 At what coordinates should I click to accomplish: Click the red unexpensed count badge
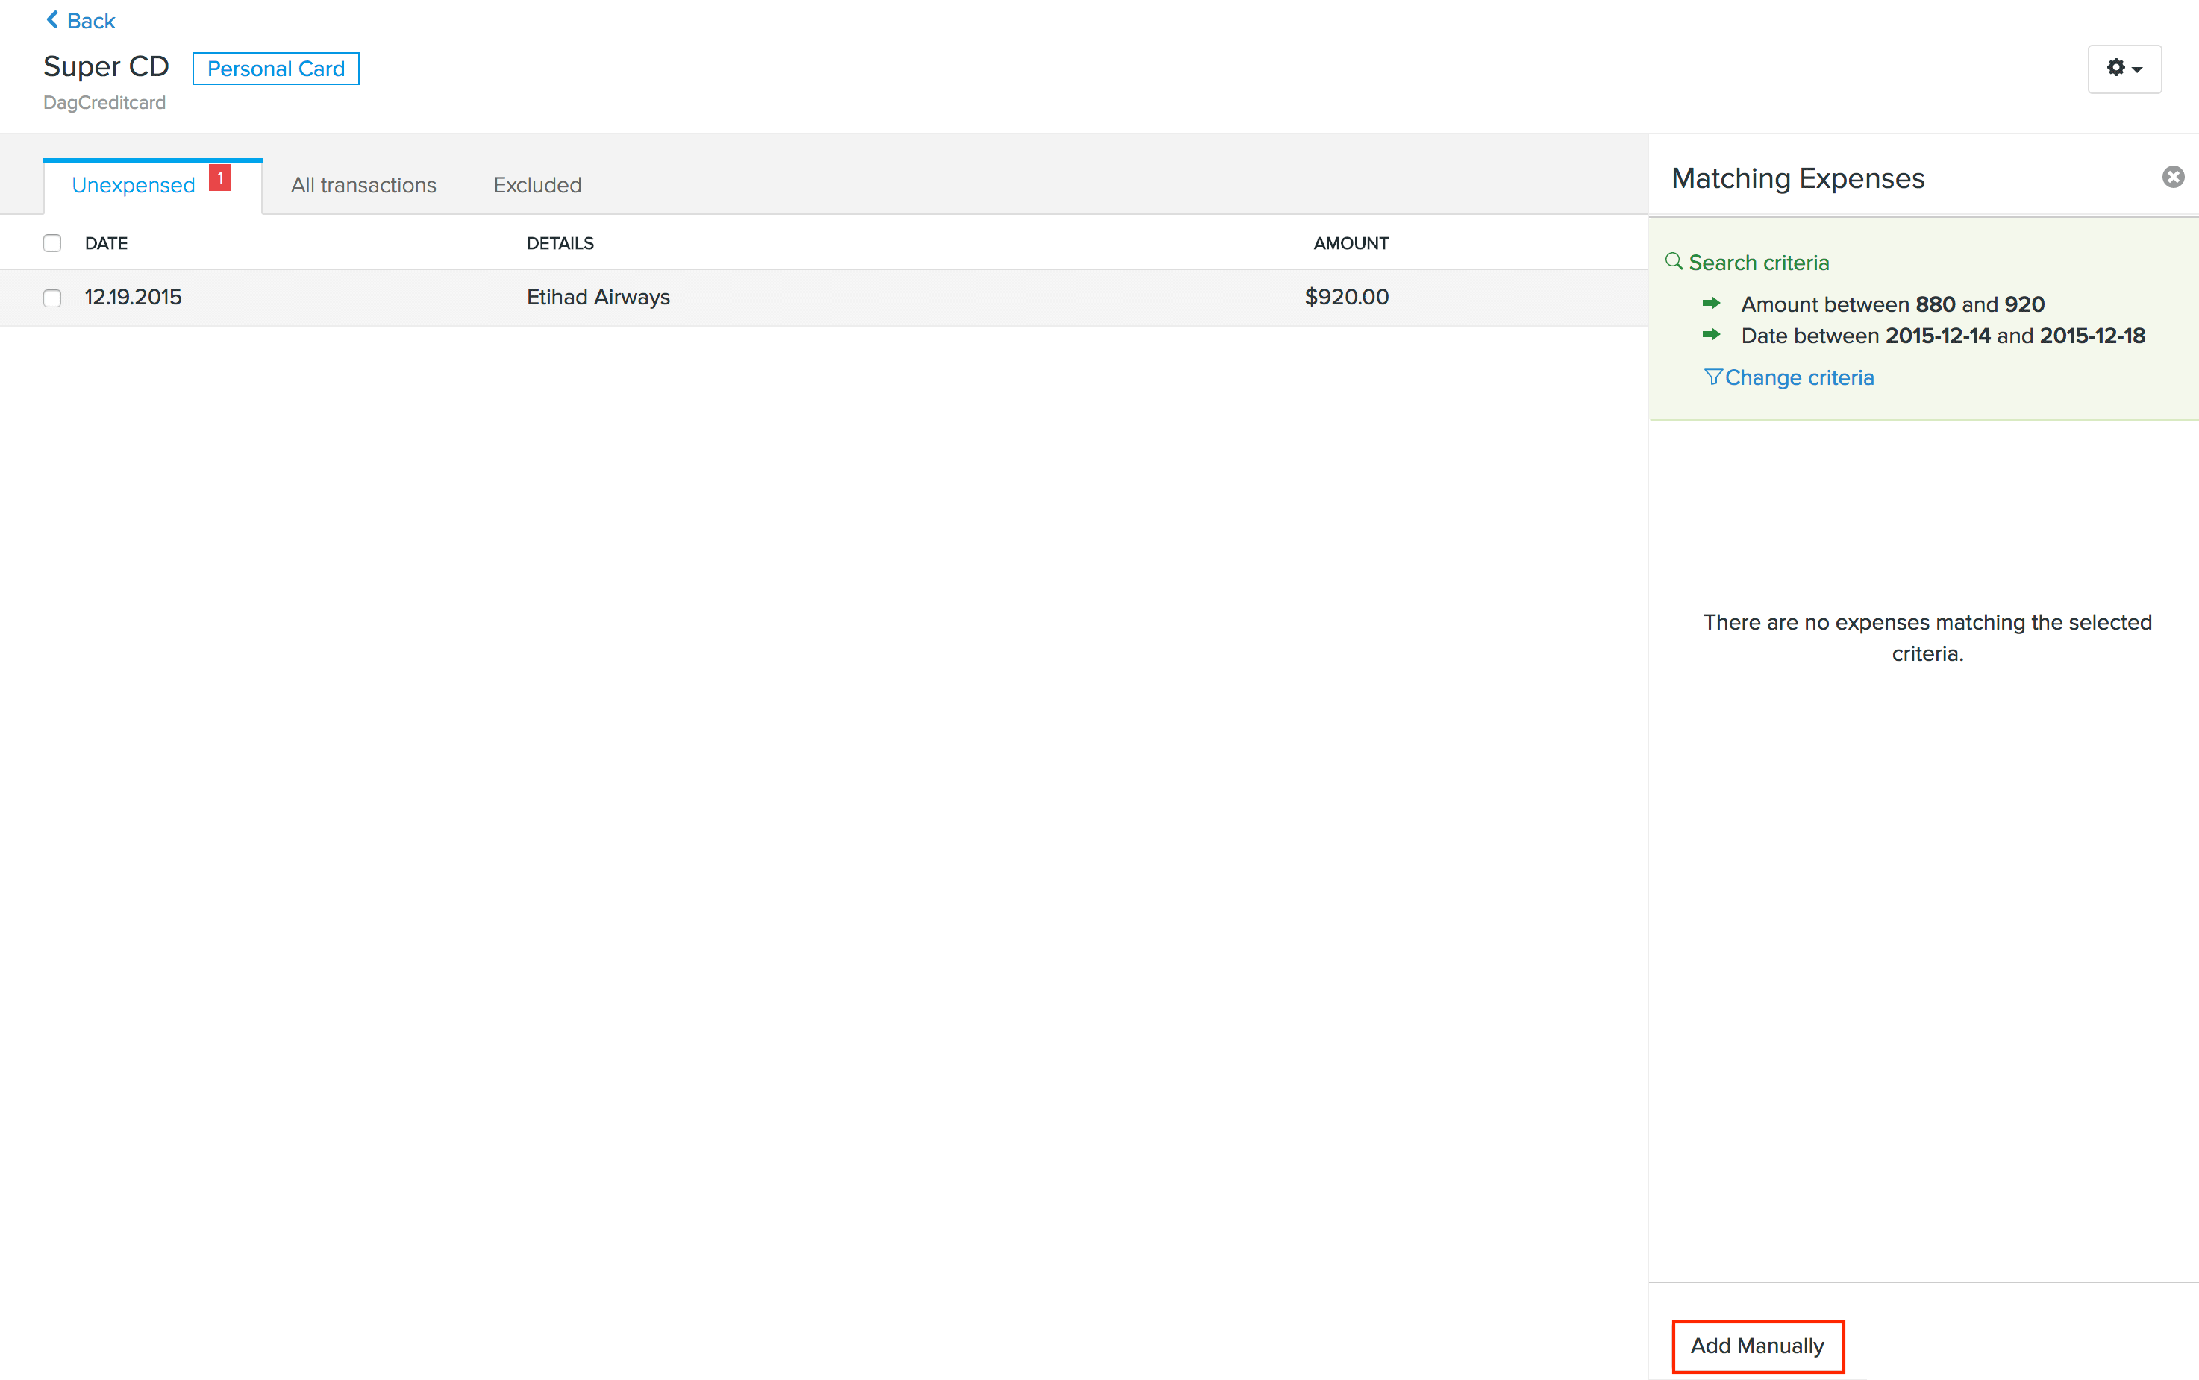(220, 177)
